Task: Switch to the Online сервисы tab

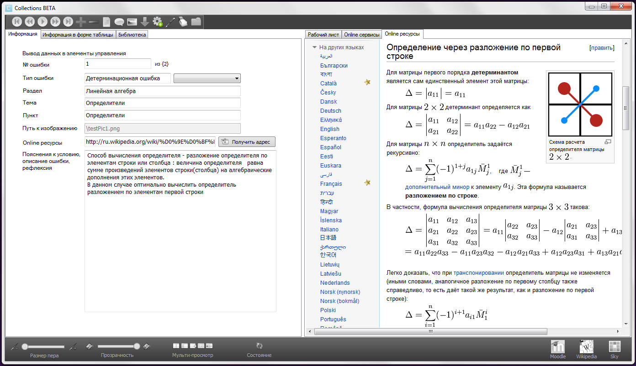Action: 362,35
